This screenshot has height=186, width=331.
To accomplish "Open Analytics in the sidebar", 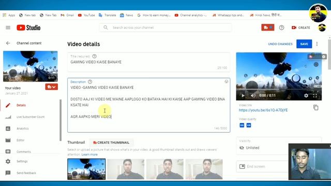I will click(x=22, y=129).
